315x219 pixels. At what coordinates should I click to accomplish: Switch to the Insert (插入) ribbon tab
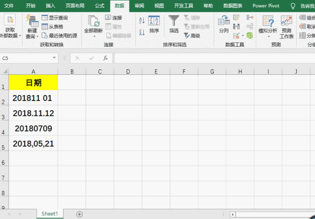pos(50,6)
